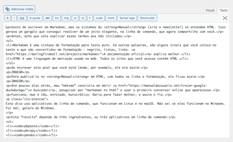Screen dimensions: 233x142
Task: Insert deleted text tag del
Action: pyautogui.click(x=48, y=18)
